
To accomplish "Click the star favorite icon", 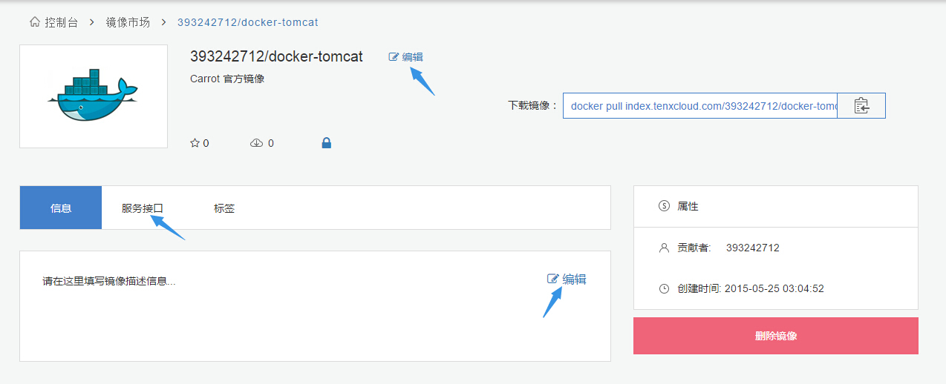I will click(x=195, y=143).
